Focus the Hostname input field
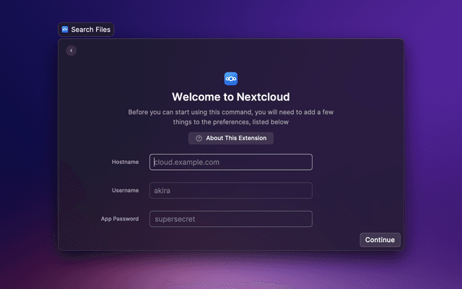The width and height of the screenshot is (462, 289). coord(231,162)
